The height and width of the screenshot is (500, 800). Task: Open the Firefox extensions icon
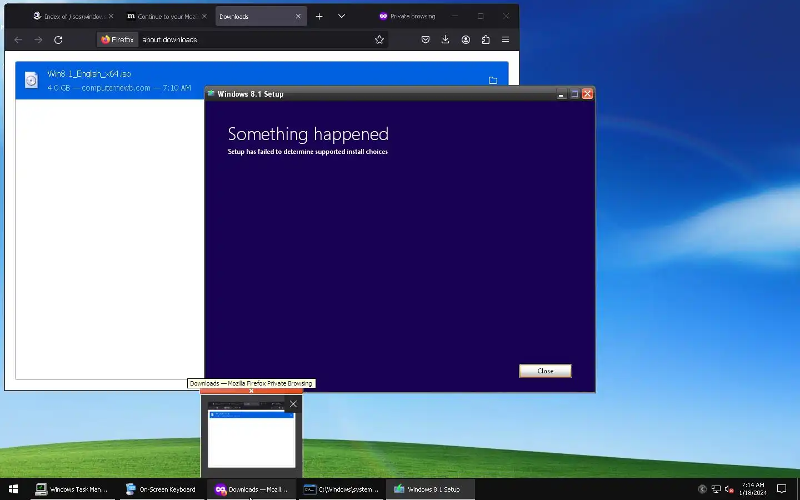pos(486,39)
